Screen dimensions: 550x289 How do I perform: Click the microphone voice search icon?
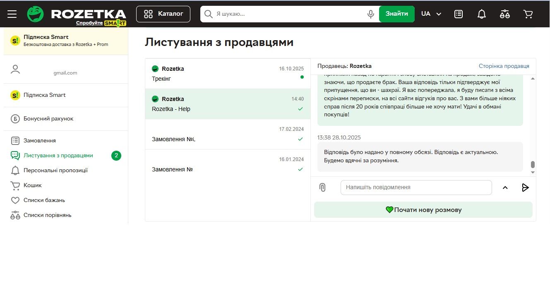[x=370, y=14]
